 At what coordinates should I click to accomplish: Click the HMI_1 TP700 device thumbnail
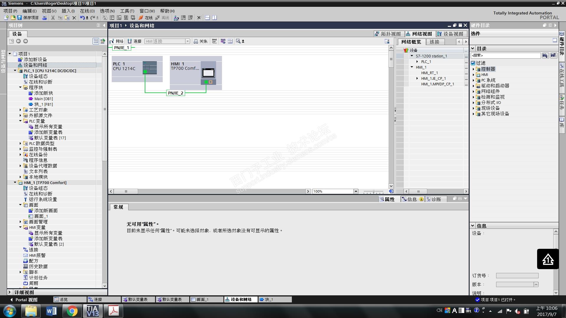tap(208, 72)
